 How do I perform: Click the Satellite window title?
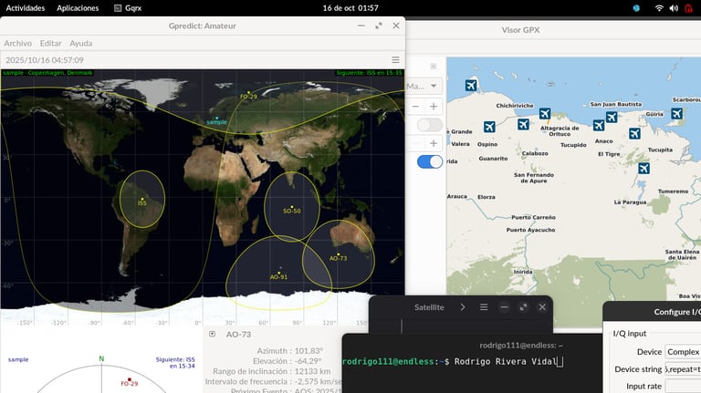429,307
